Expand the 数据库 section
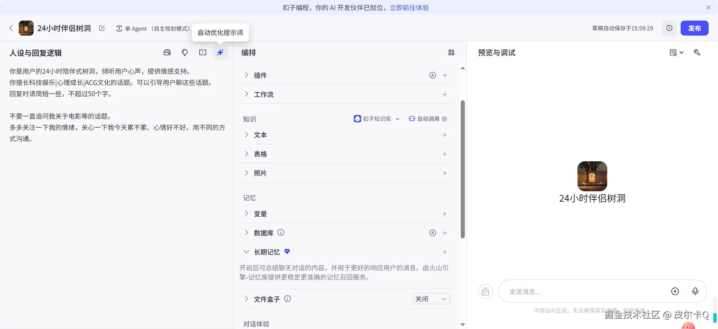The height and width of the screenshot is (329, 718). 246,233
